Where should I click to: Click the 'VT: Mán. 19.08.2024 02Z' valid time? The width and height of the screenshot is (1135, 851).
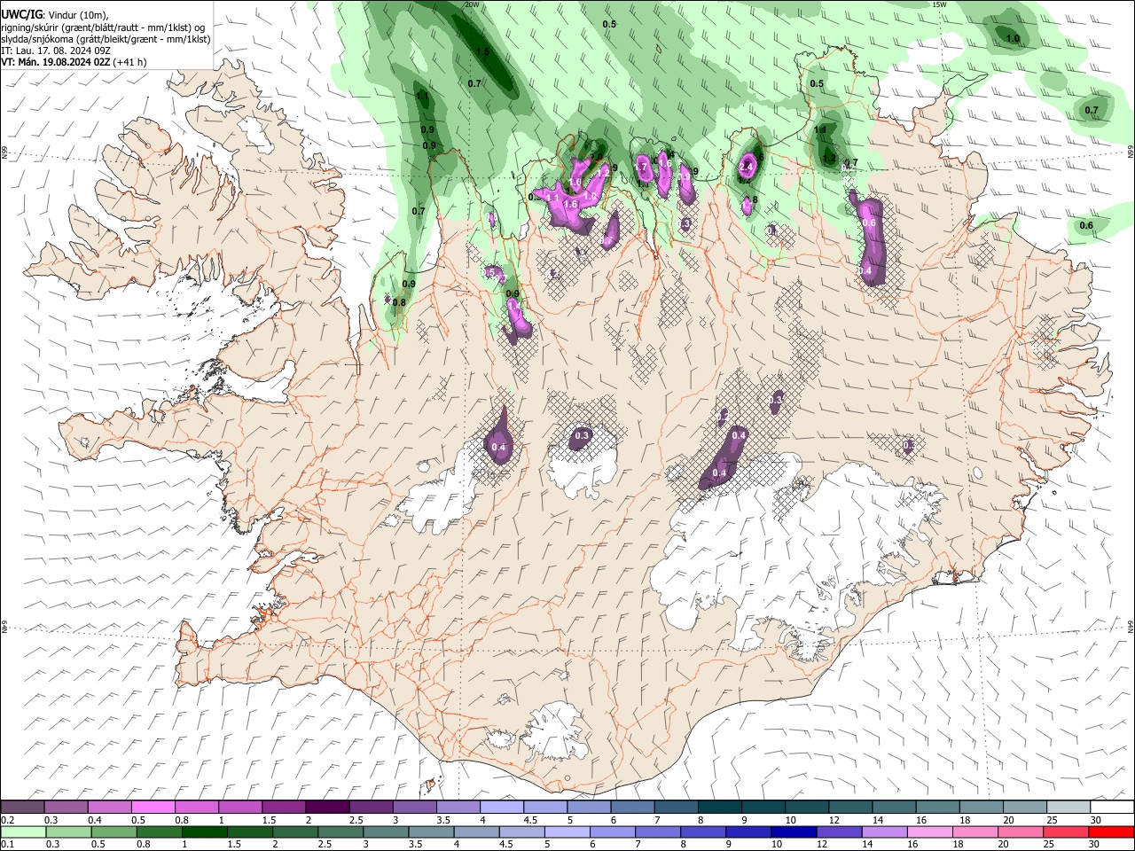56,62
